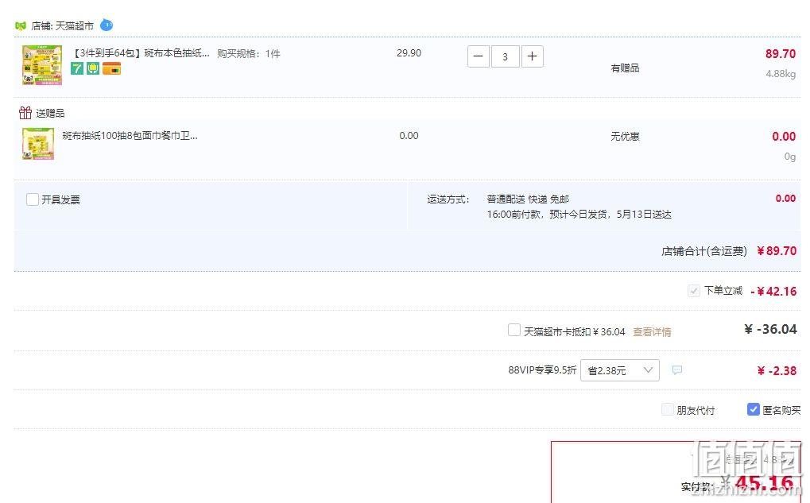Screen dimensions: 810x503
Task: Click the 无优惠 label
Action: (625, 137)
